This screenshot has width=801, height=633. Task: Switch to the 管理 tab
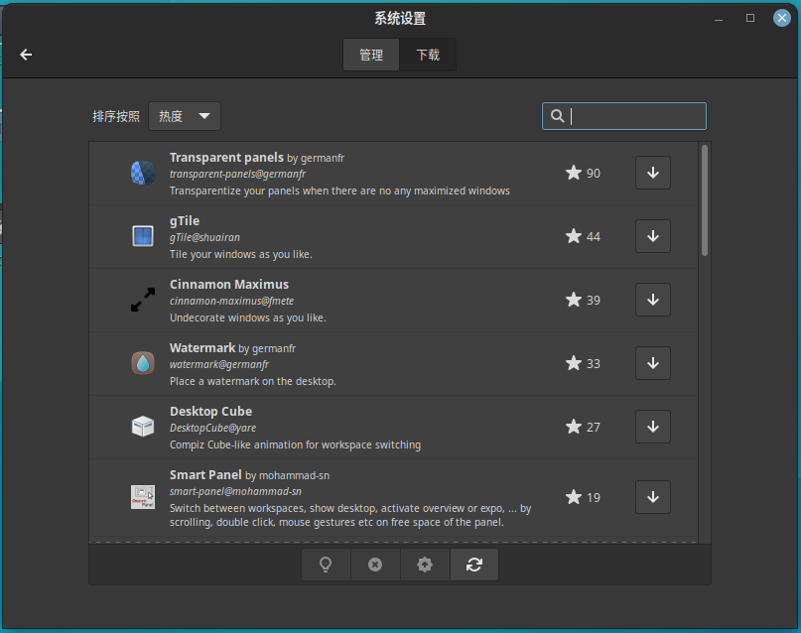point(371,55)
